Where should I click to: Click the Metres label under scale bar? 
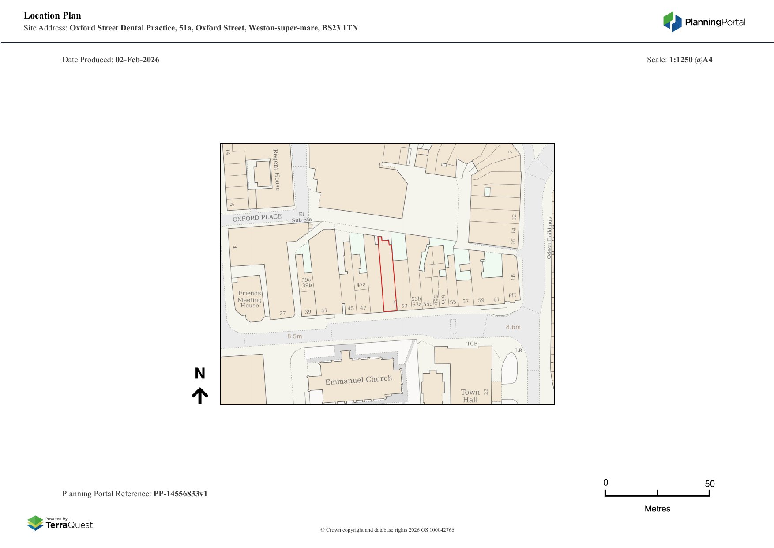pyautogui.click(x=657, y=509)
